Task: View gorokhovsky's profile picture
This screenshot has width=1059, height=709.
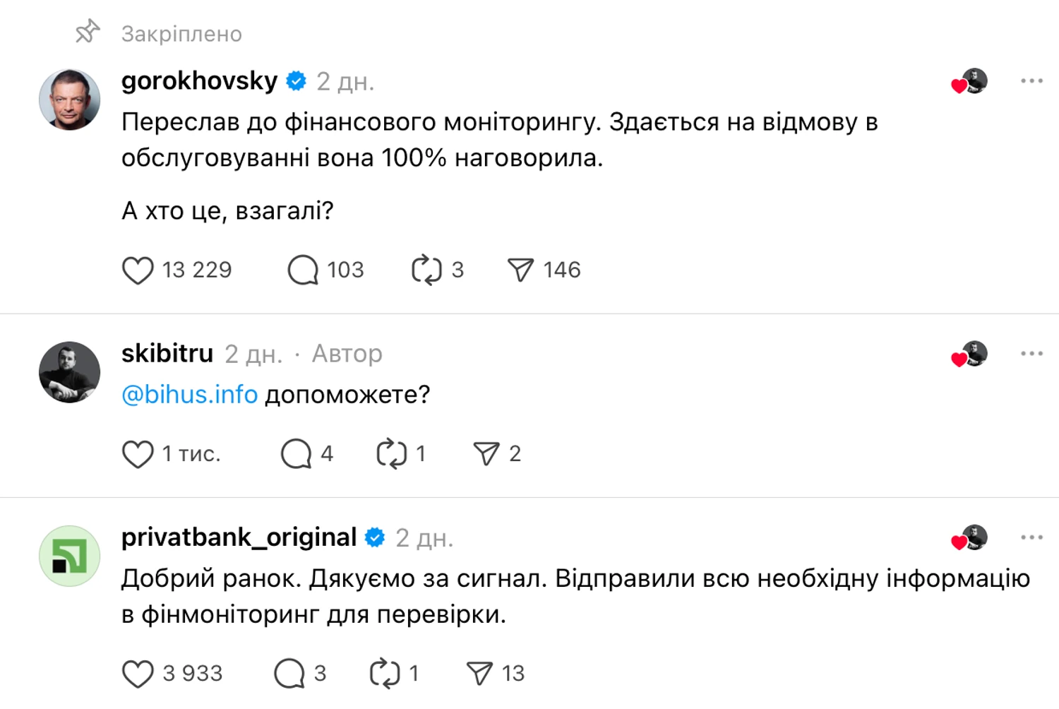Action: (x=69, y=100)
